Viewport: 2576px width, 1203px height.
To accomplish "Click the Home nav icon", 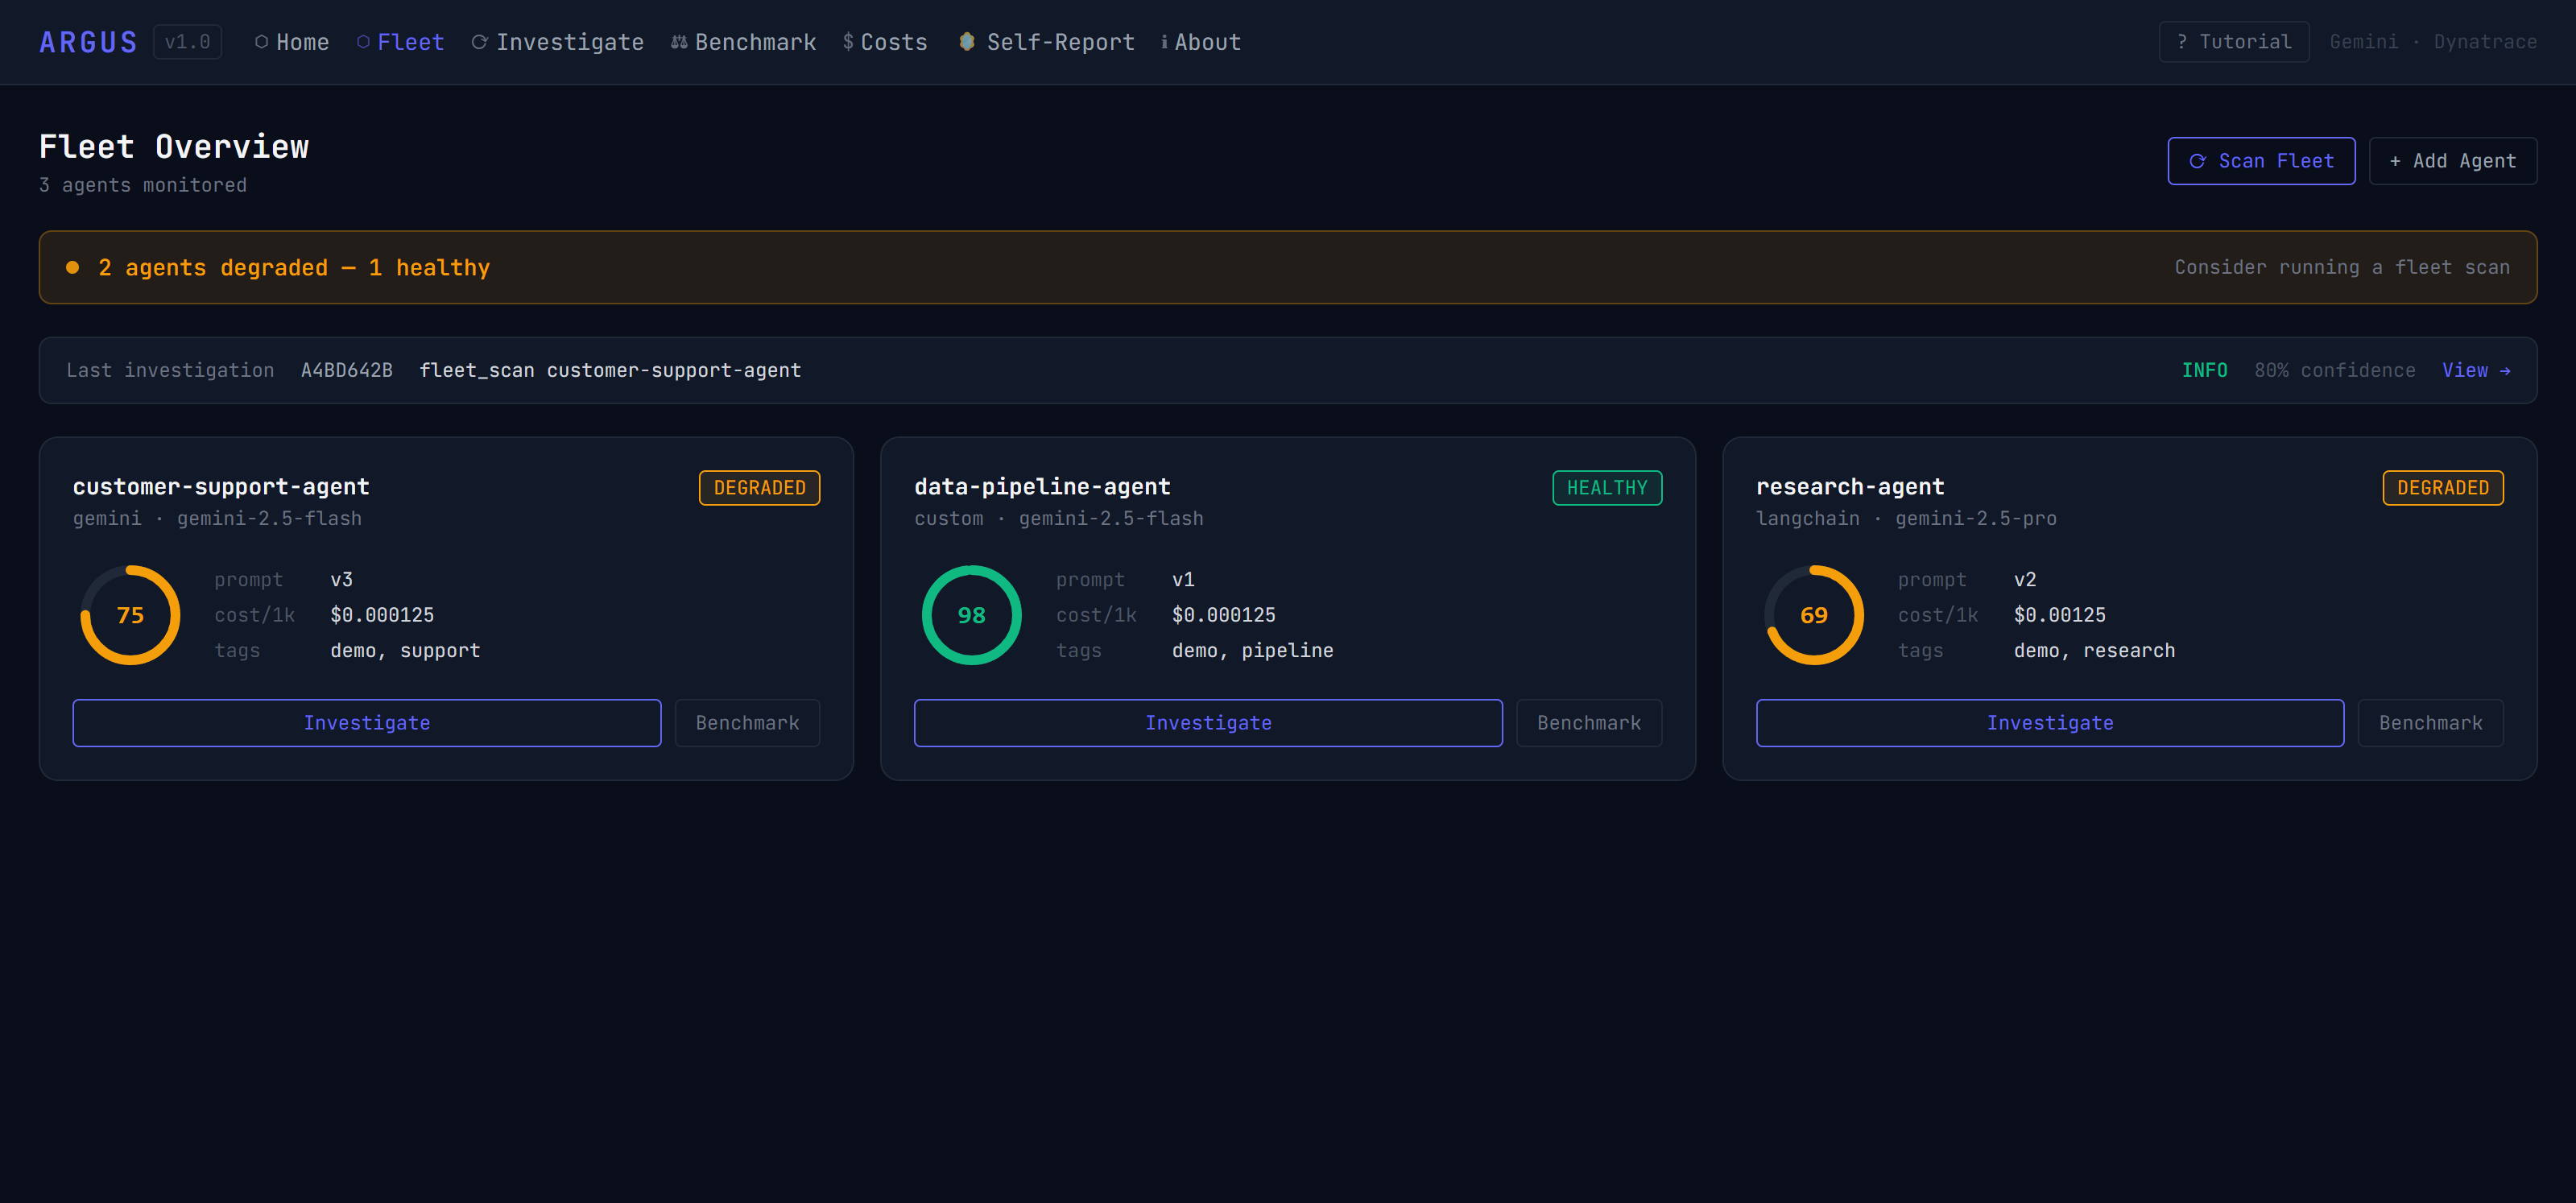I will 261,42.
